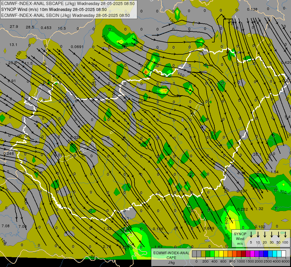Click the 'SYNOP Wind m/s' legend label
Screen dimensions: 291x267
coord(240,239)
